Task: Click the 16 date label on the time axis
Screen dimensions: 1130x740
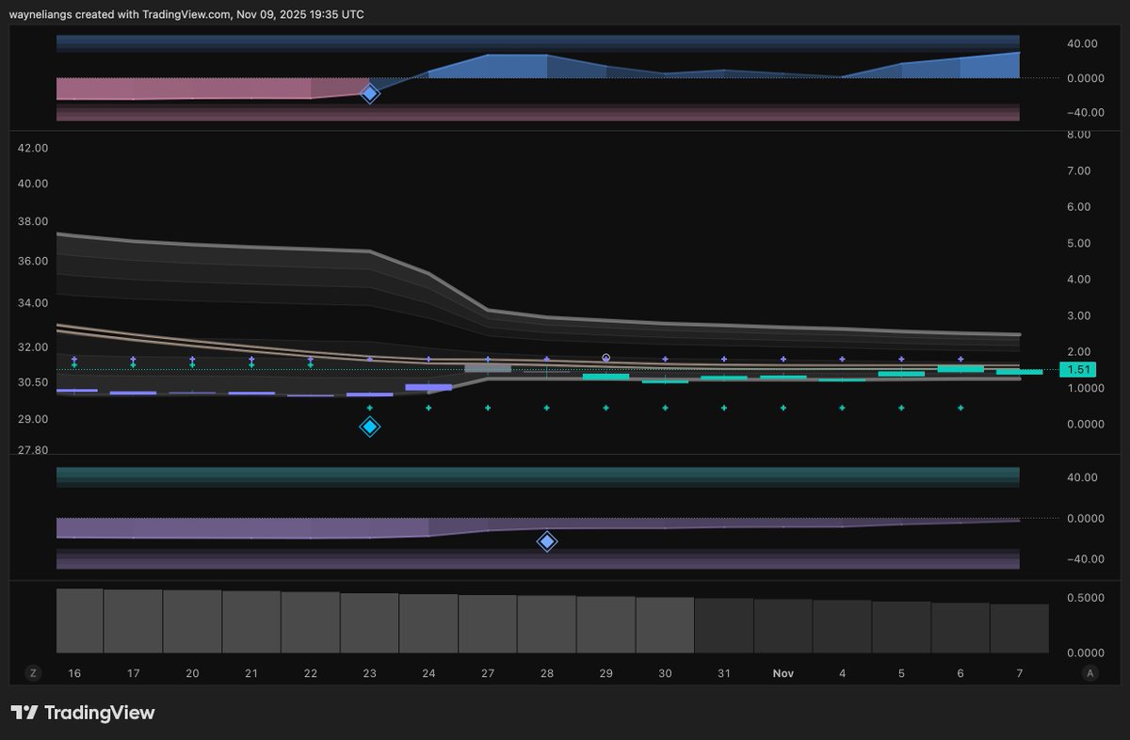Action: [x=74, y=673]
